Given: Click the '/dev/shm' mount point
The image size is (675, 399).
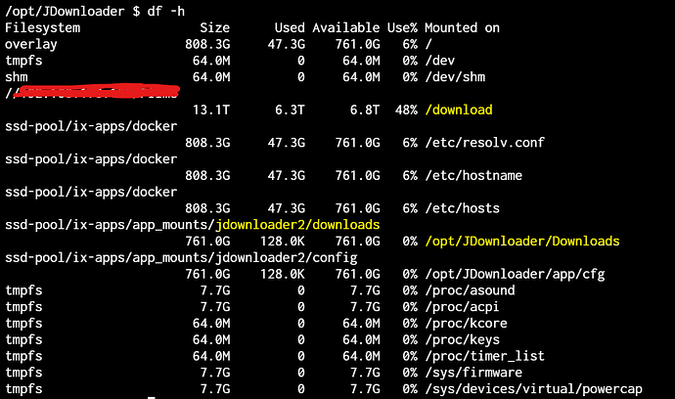Looking at the screenshot, I should tap(455, 77).
